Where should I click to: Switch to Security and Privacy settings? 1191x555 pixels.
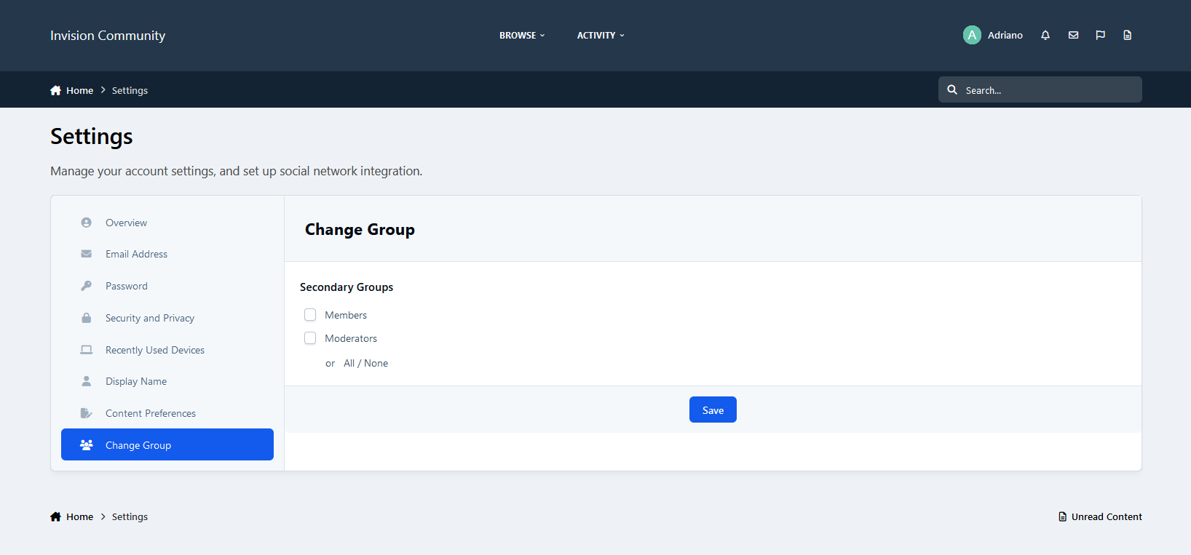click(149, 318)
